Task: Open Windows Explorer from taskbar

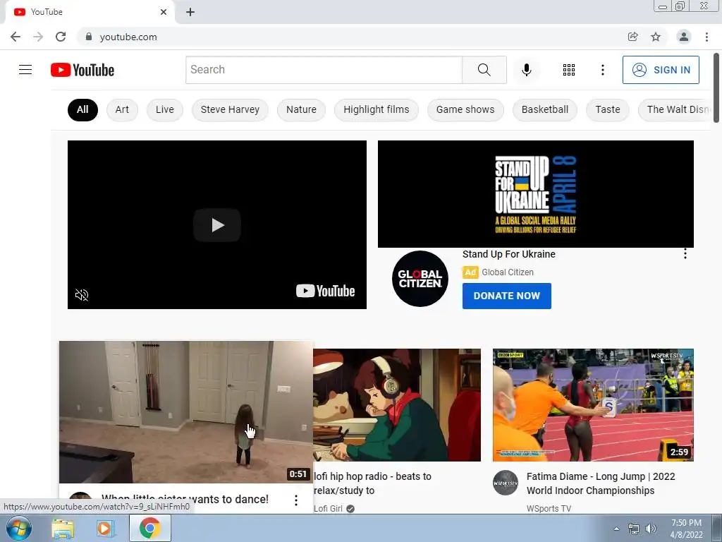Action: 63,529
